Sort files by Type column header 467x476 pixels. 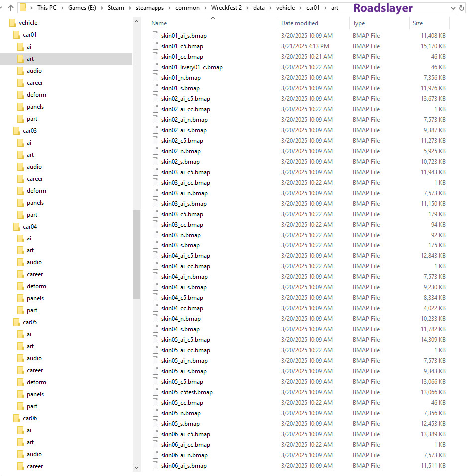359,23
